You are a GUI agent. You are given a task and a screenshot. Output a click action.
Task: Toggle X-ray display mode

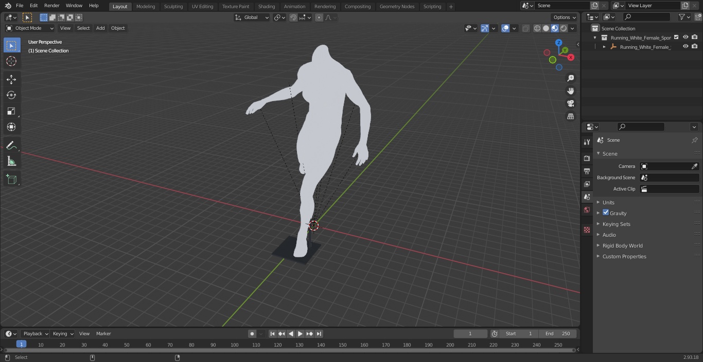[525, 28]
